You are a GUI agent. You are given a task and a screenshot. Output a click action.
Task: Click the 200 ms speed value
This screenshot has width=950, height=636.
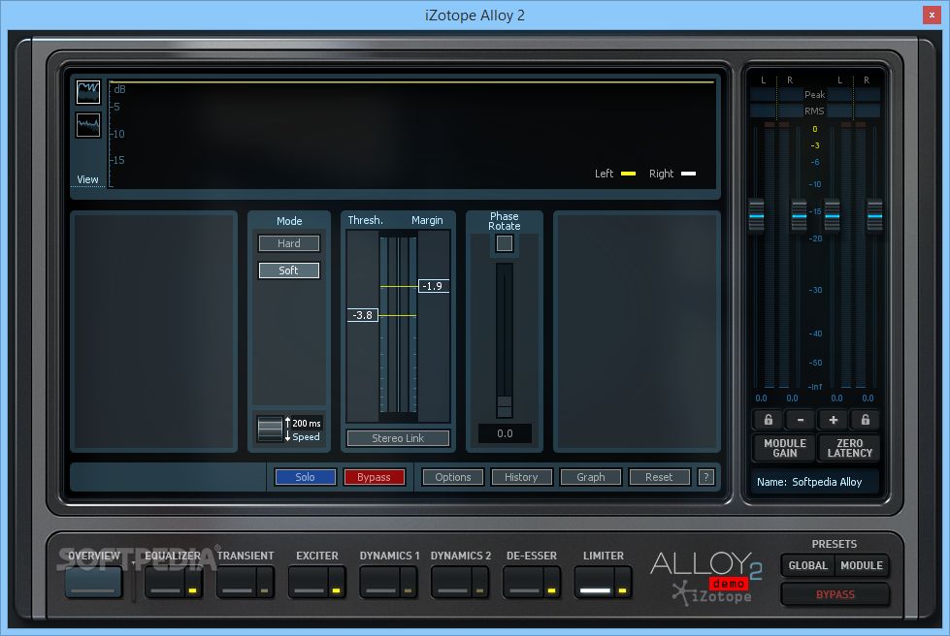pos(307,423)
